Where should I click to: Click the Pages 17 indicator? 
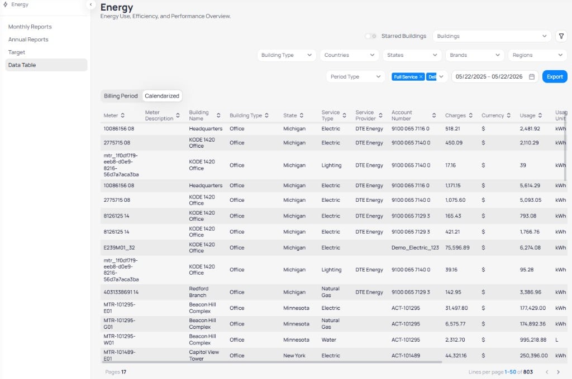tap(116, 372)
